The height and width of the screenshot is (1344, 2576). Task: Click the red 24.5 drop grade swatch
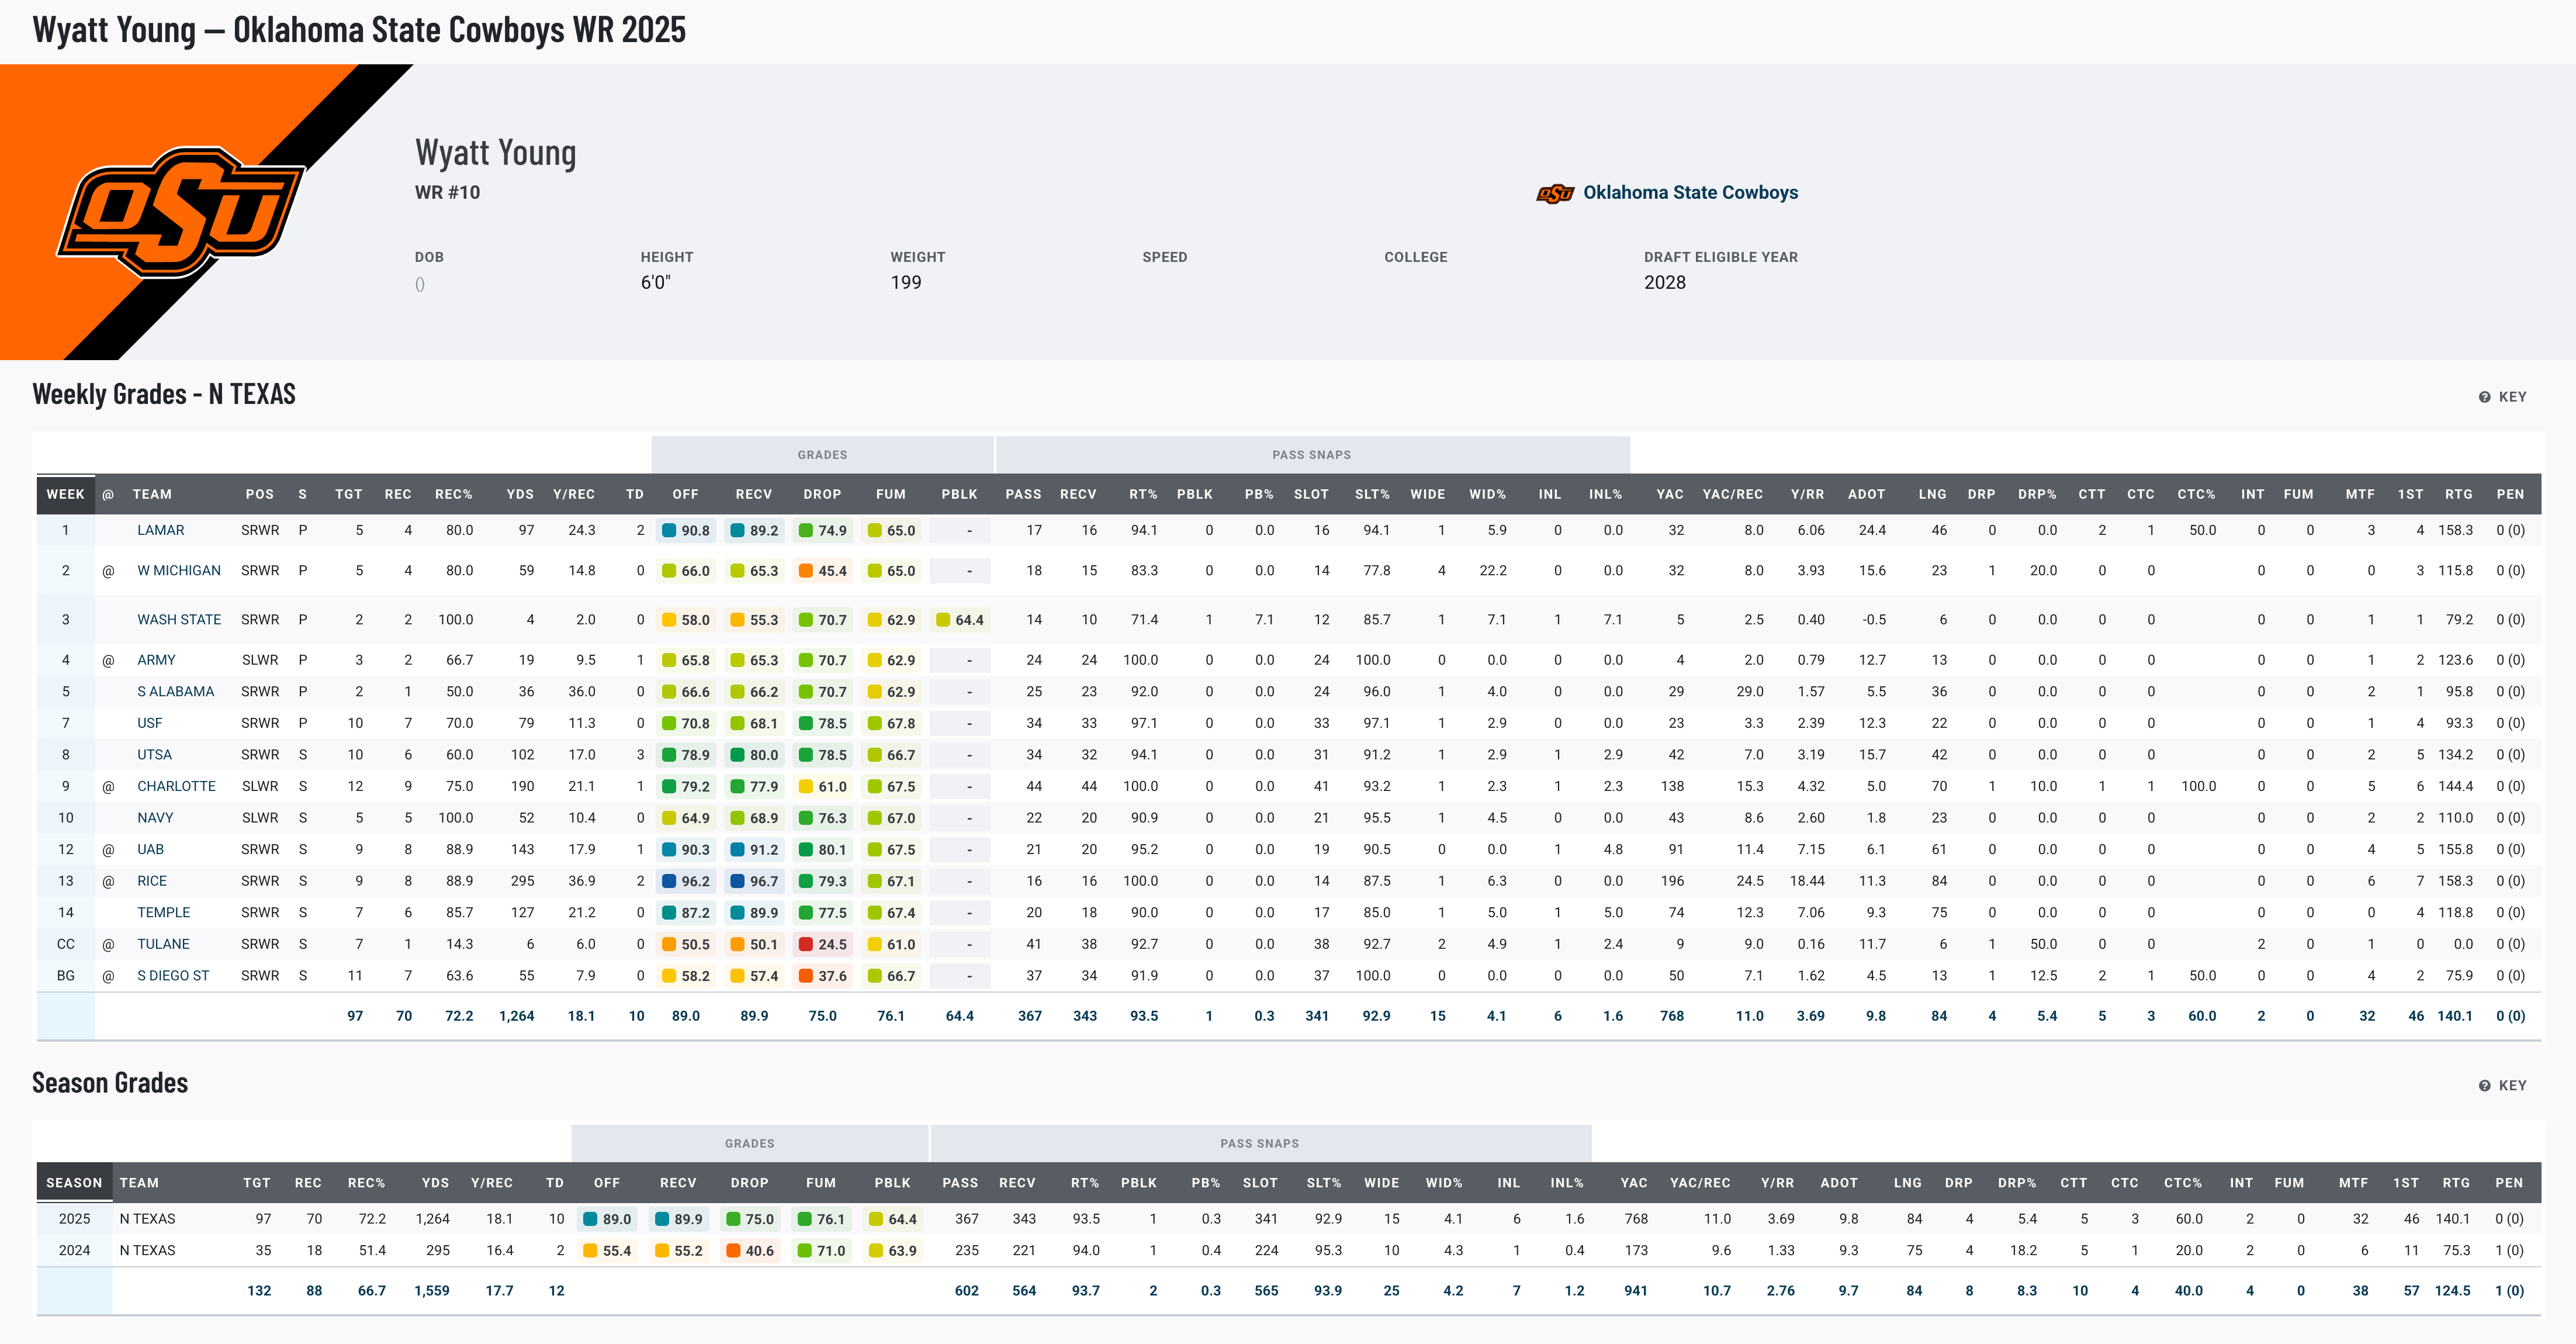[x=806, y=944]
